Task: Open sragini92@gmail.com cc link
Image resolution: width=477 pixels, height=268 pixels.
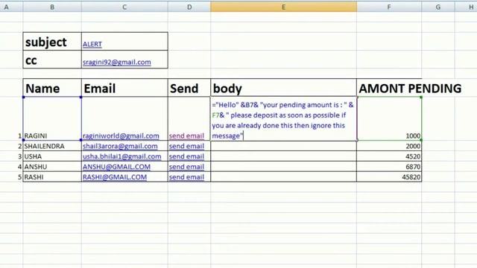Action: [x=117, y=62]
